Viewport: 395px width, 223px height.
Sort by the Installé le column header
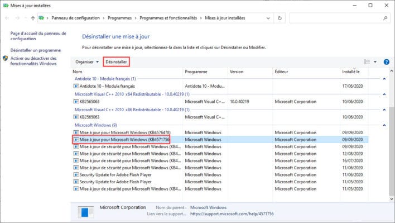point(354,72)
